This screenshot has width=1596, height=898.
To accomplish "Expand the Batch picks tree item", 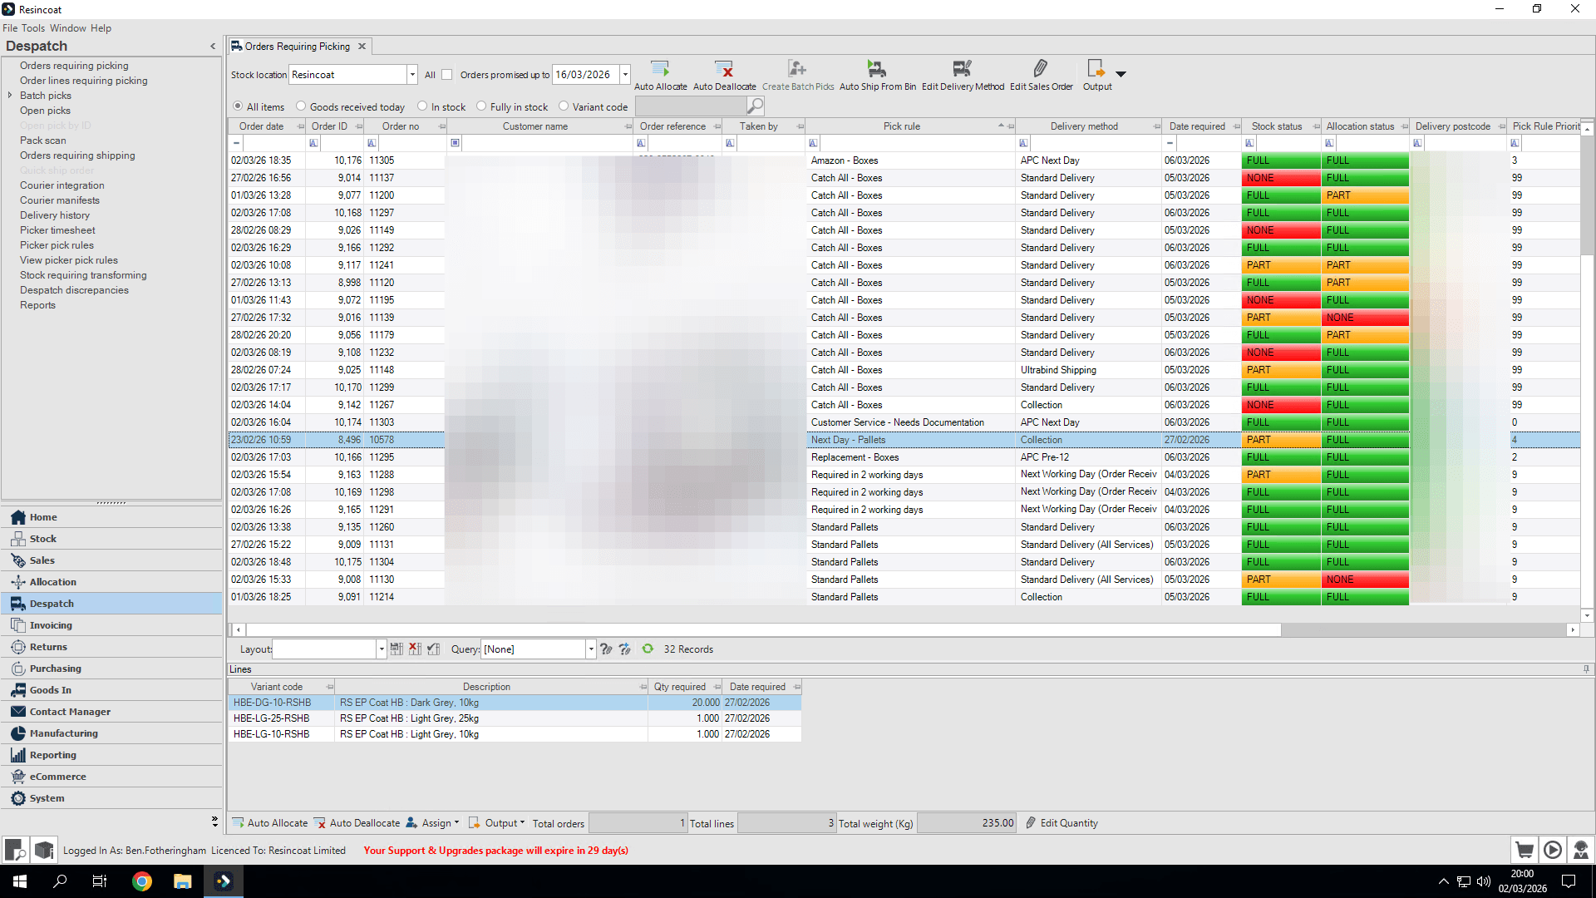I will (10, 96).
